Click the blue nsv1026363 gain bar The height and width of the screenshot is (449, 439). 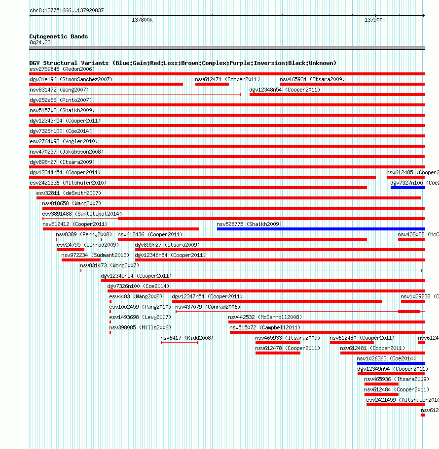point(391,363)
